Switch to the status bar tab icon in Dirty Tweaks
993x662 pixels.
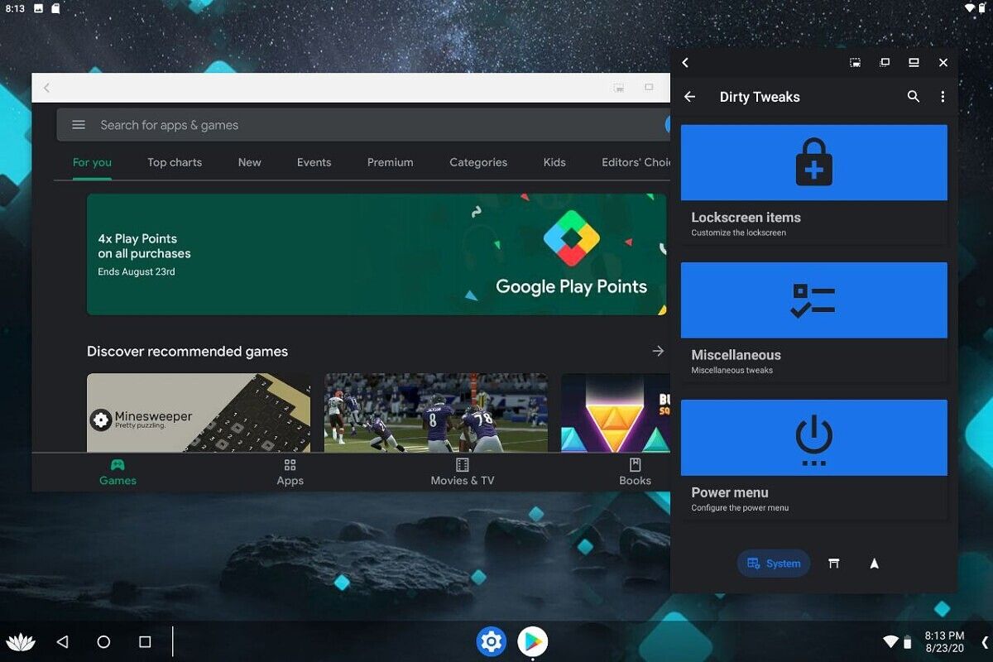tap(834, 564)
